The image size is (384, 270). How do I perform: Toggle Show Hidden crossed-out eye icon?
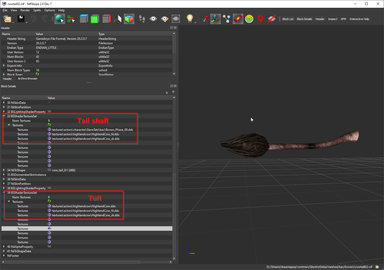pyautogui.click(x=272, y=19)
